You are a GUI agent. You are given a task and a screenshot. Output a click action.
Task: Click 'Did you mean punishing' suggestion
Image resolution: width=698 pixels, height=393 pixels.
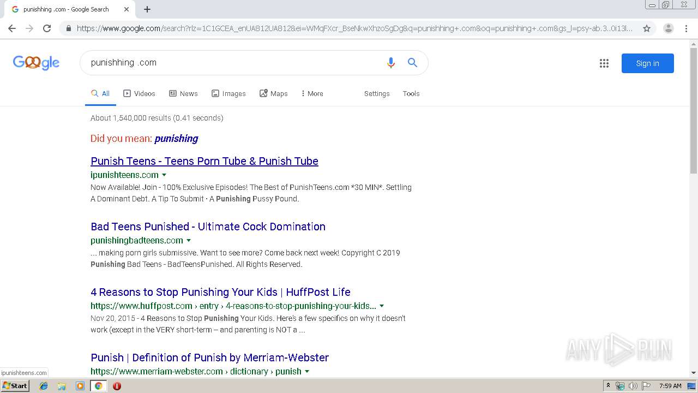point(176,139)
